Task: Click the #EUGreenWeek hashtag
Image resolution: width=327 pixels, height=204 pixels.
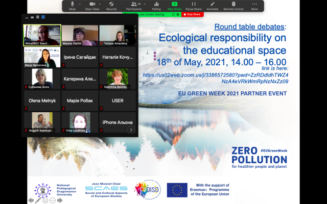Action: (x=274, y=150)
